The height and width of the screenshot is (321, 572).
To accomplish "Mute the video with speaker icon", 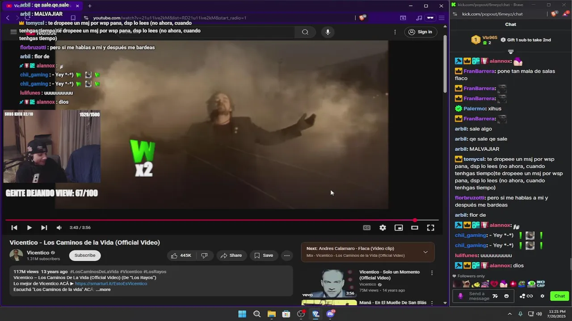I will pos(59,228).
